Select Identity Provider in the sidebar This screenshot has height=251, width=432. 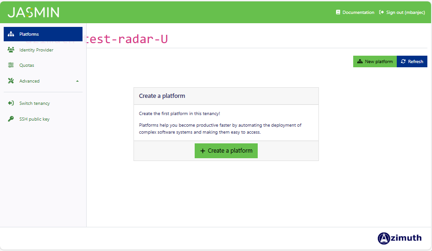(36, 50)
